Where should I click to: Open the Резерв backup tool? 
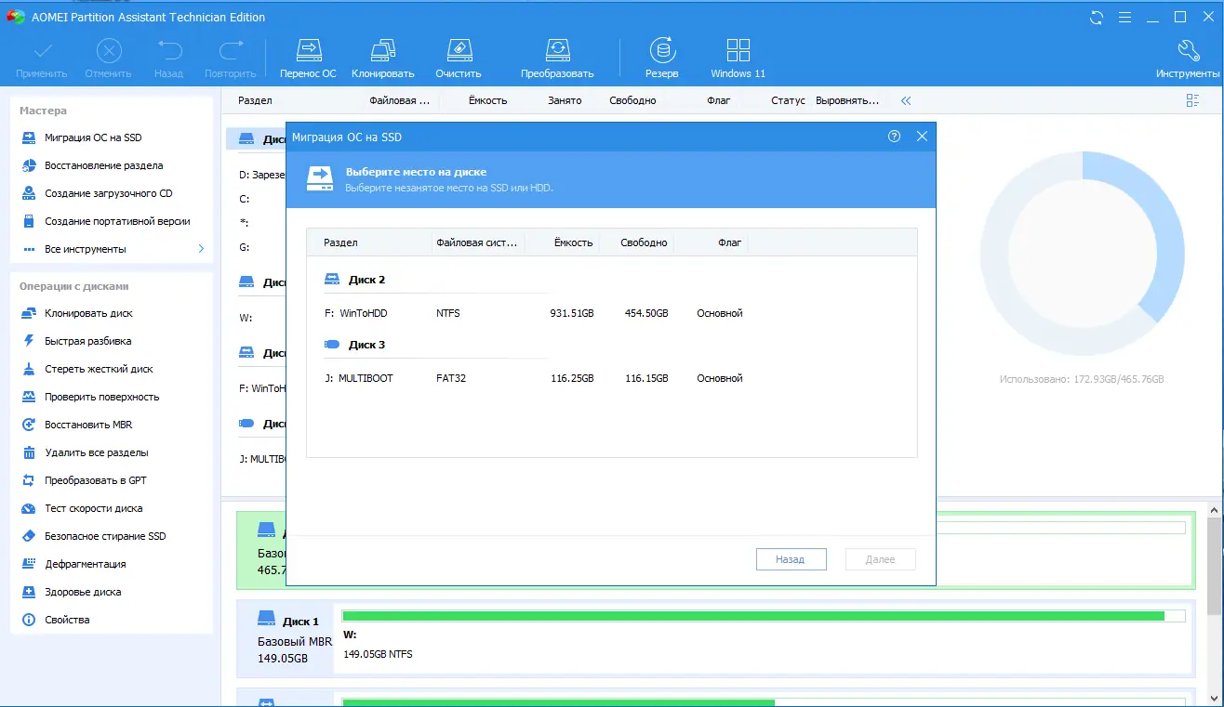662,59
